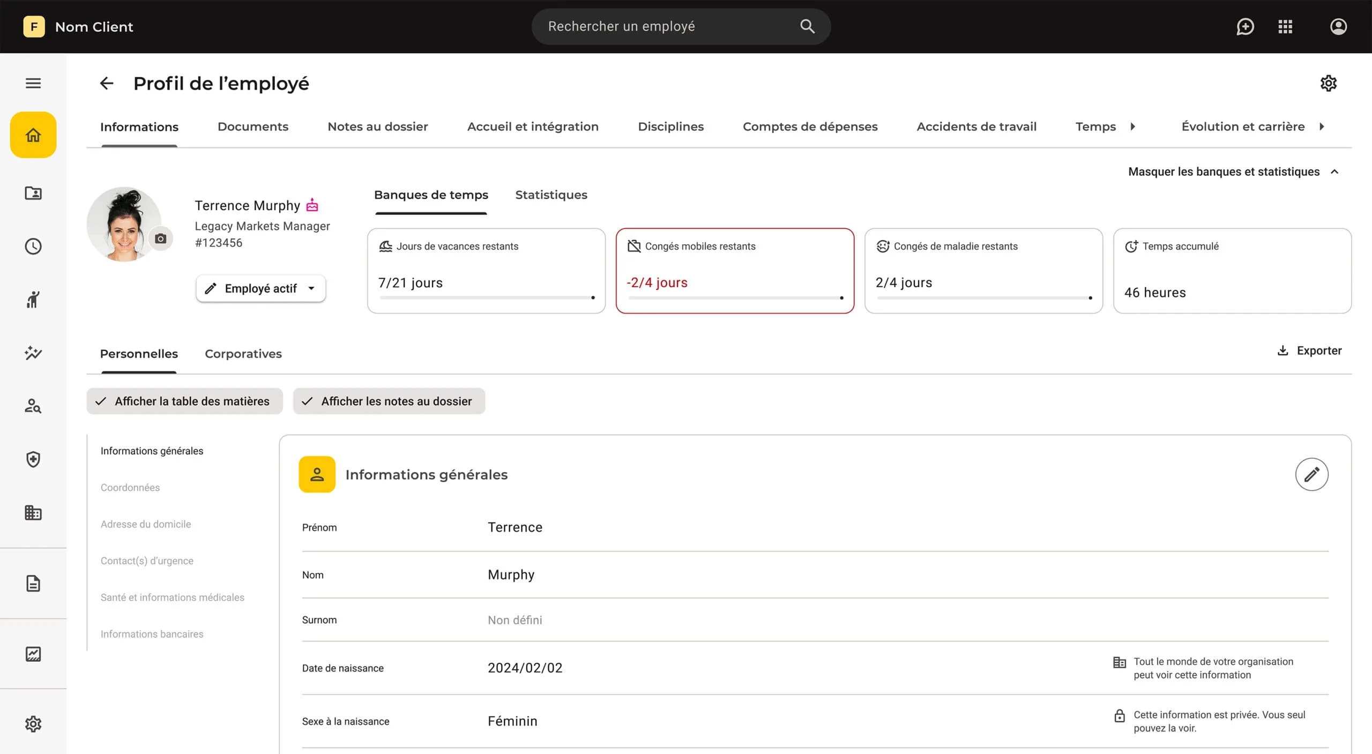The height and width of the screenshot is (754, 1372).
Task: Open the chat bubble icon in top bar
Action: (x=1244, y=26)
